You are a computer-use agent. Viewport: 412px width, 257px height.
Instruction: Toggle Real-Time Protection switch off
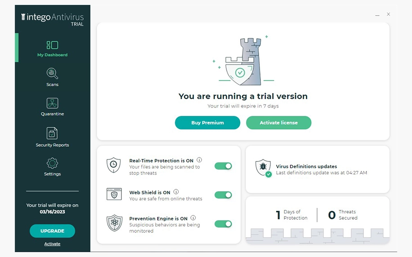coord(223,166)
